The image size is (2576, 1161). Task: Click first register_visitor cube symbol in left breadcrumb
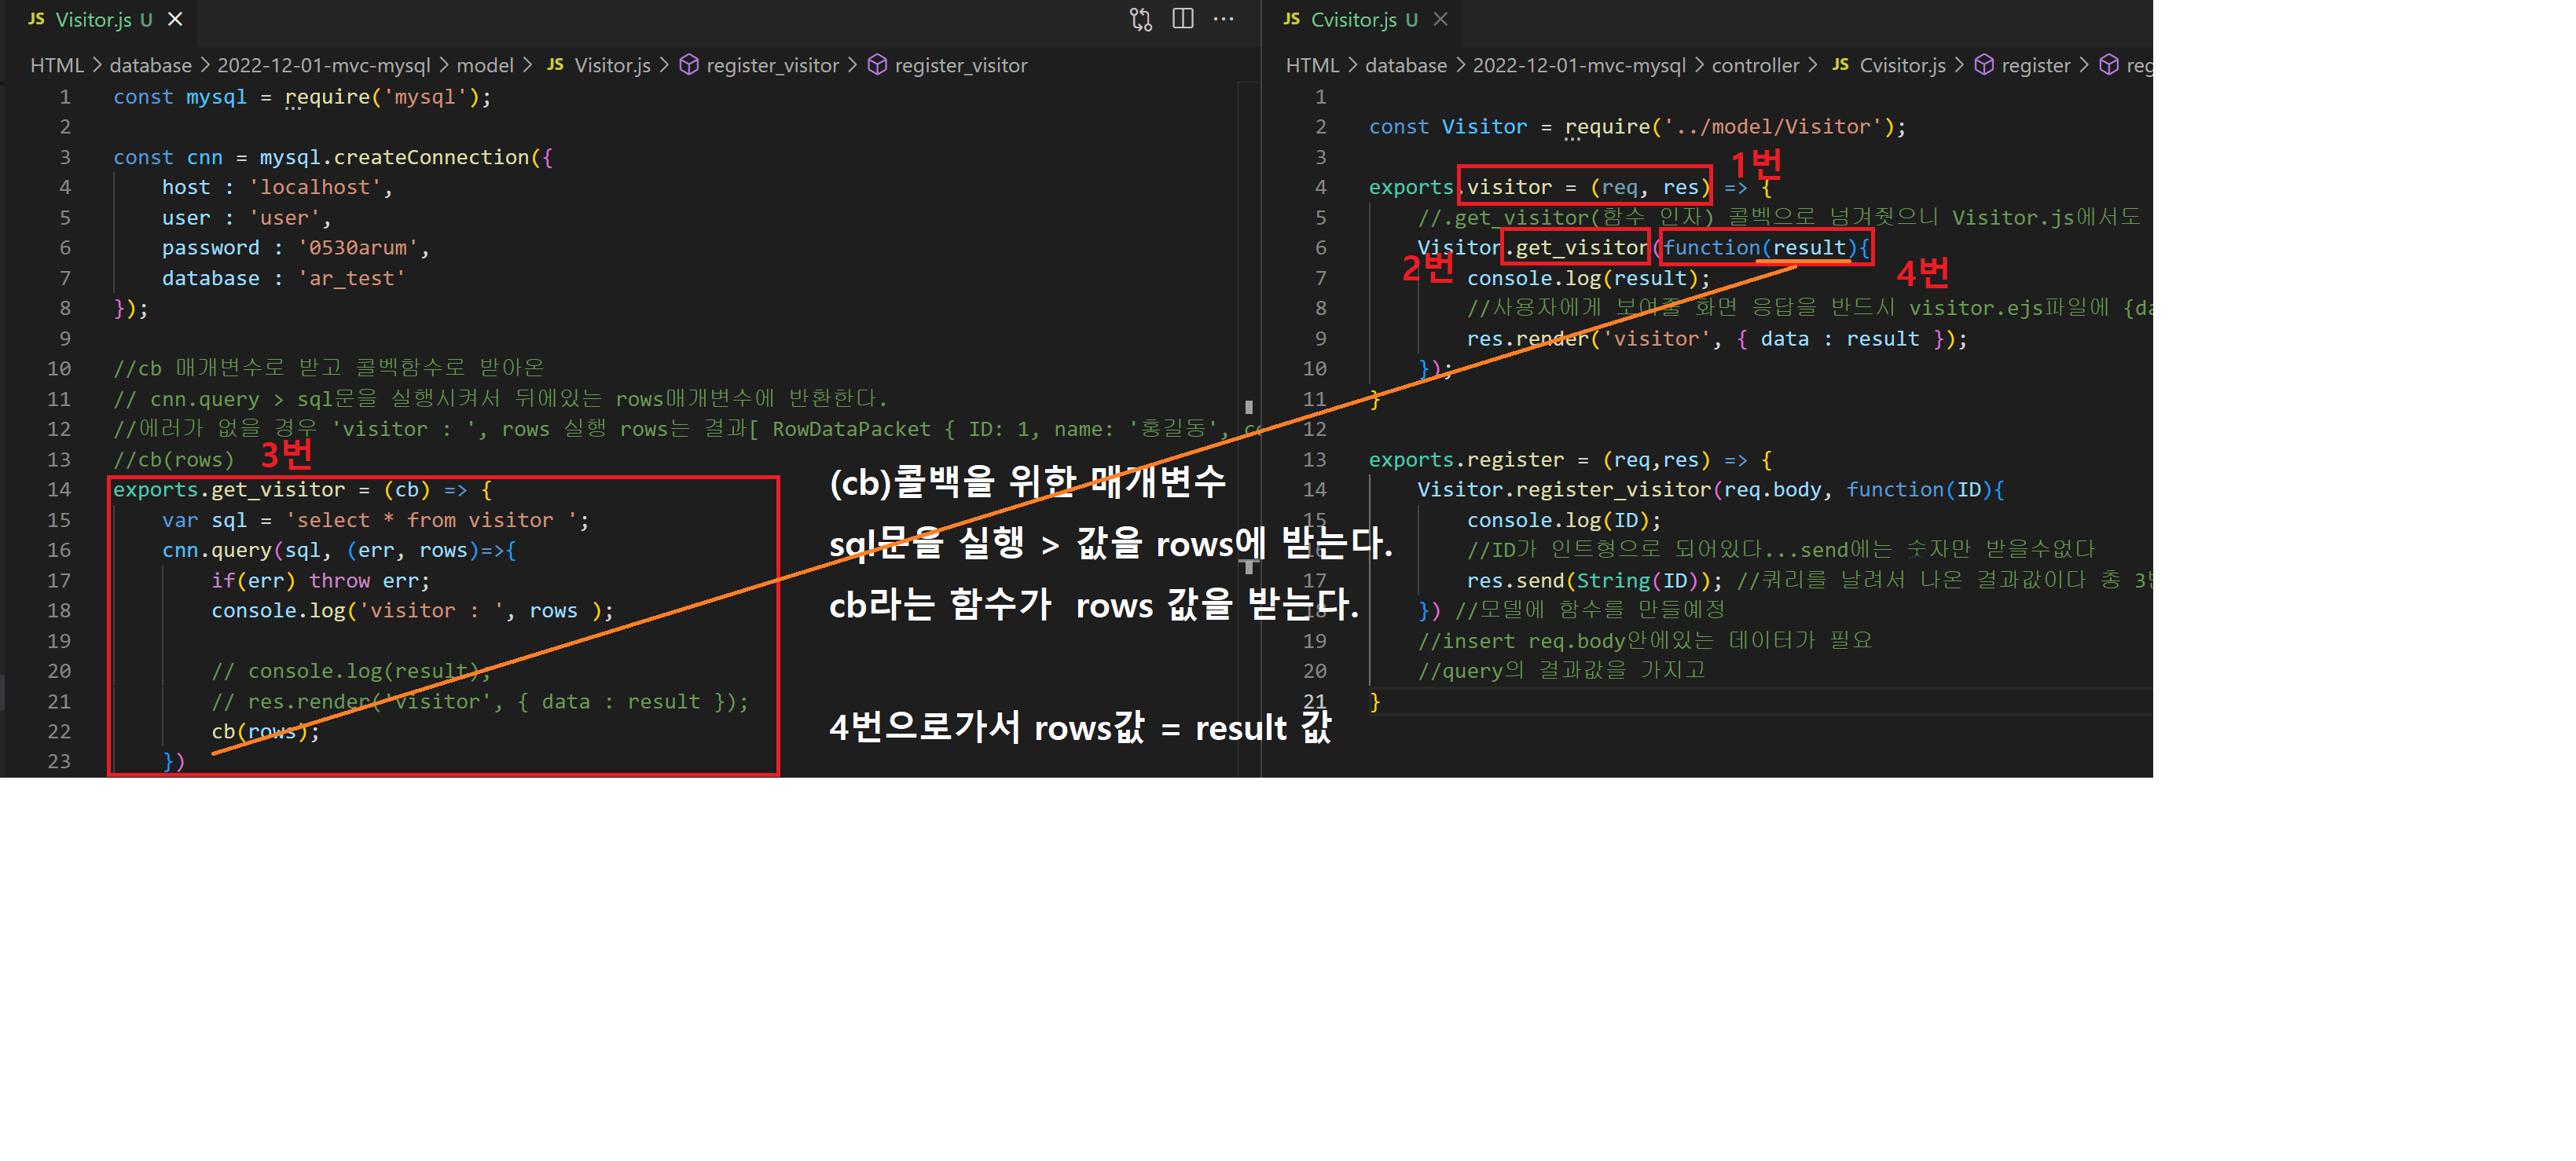[689, 65]
